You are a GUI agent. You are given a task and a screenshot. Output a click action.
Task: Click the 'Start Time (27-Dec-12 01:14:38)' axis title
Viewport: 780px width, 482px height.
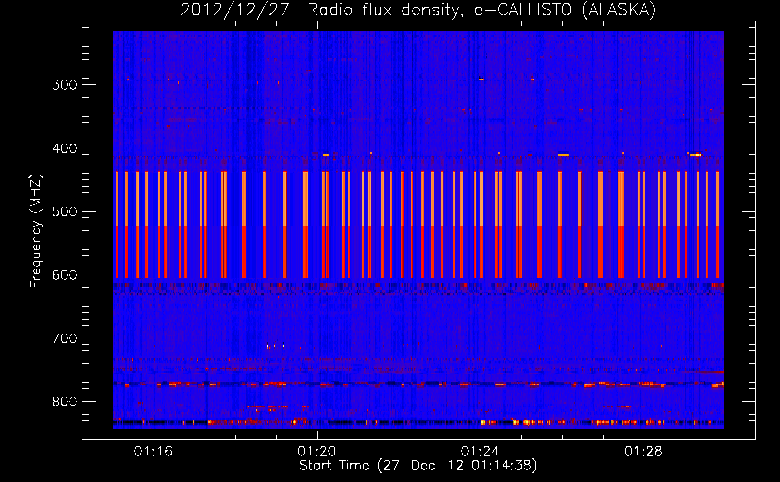418,466
